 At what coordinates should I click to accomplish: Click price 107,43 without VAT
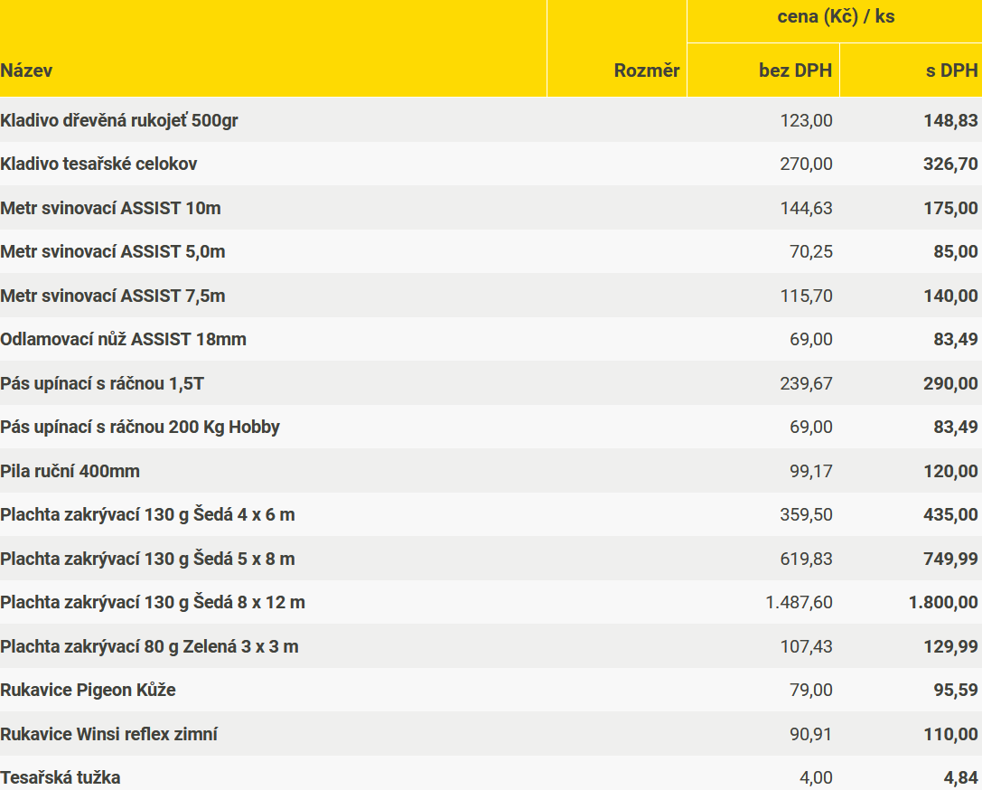806,646
